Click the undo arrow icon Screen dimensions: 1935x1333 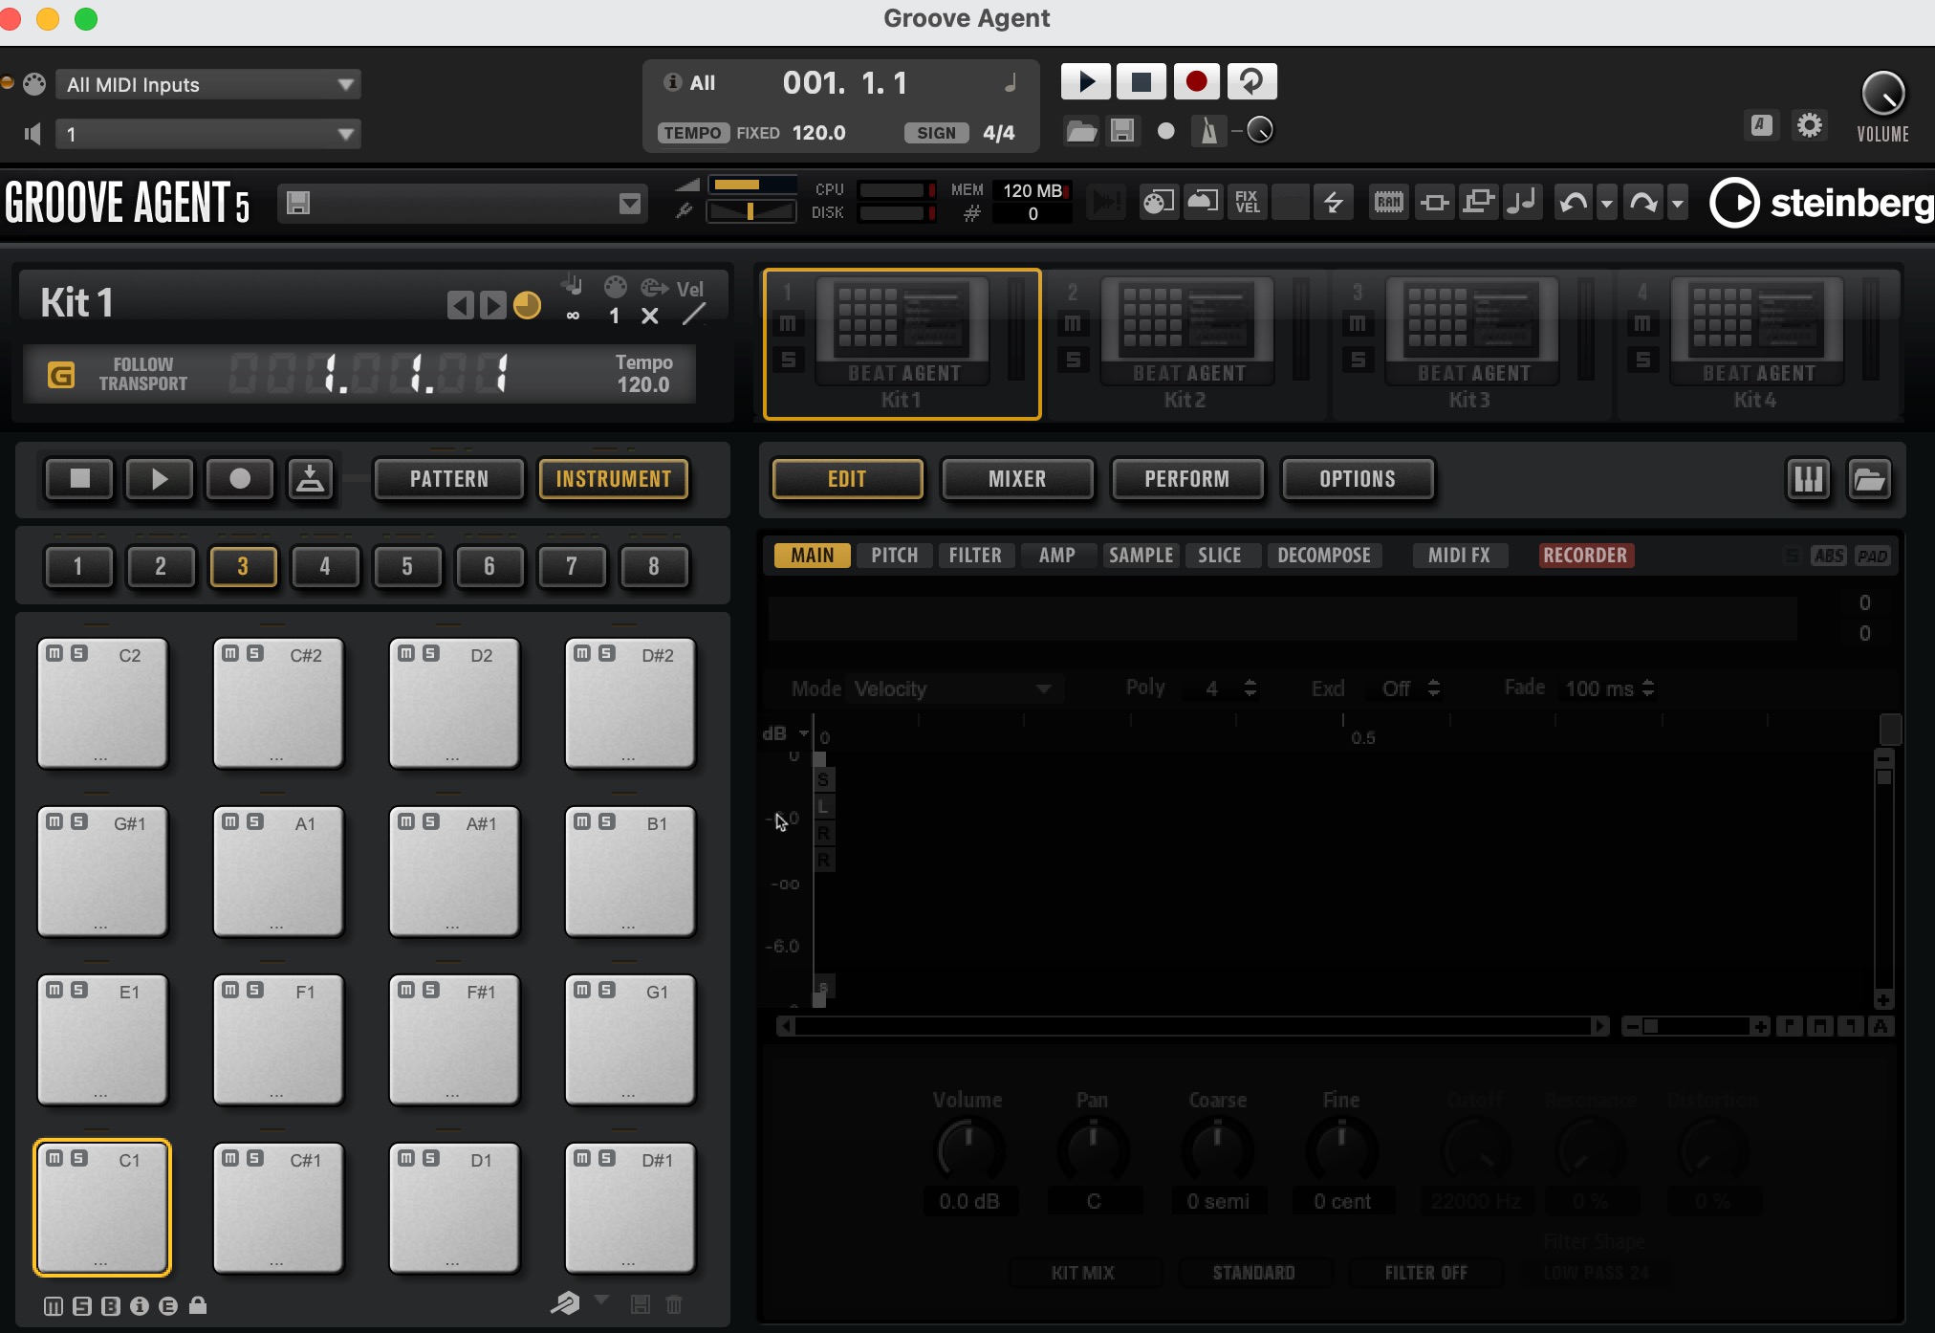pyautogui.click(x=1573, y=202)
